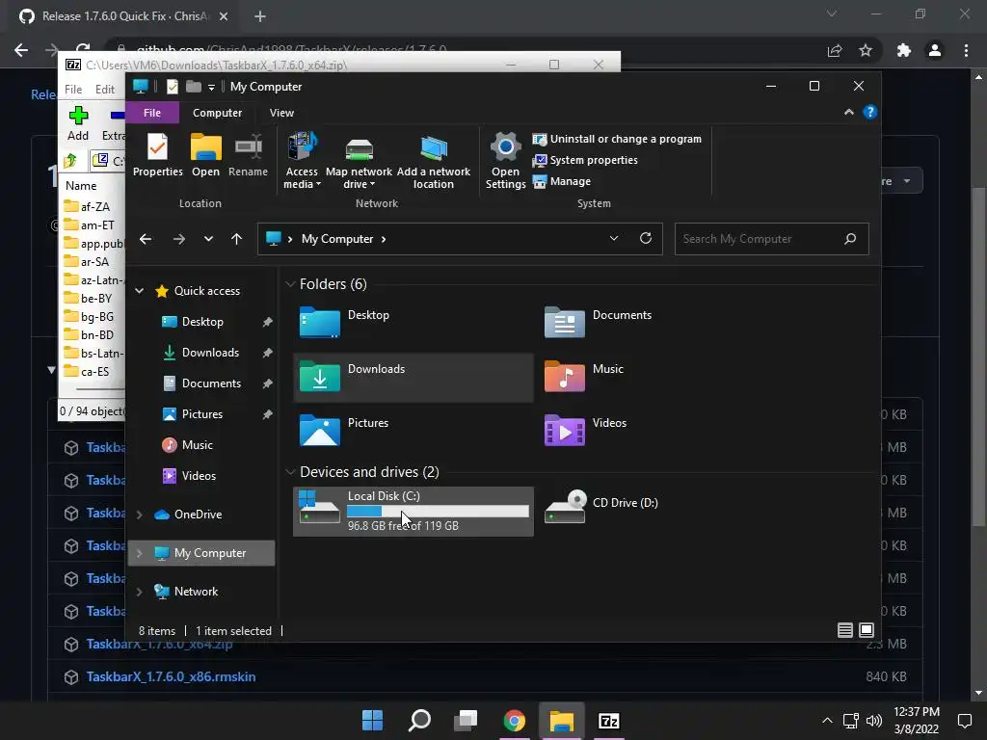Go back with the Explorer back arrow
Viewport: 987px width, 740px height.
point(146,239)
